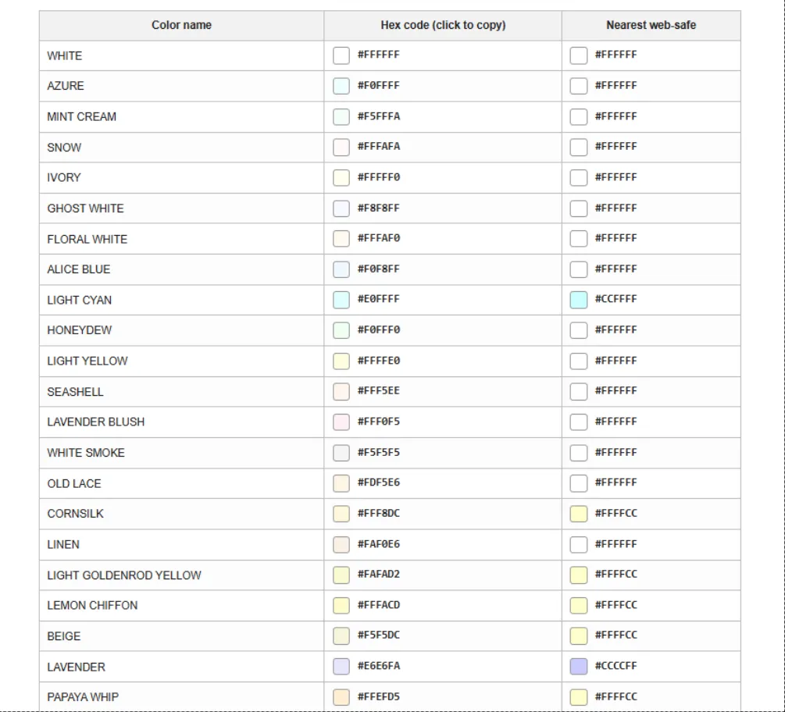Copy hex code #FFFFF0 for Ivory

pyautogui.click(x=379, y=177)
